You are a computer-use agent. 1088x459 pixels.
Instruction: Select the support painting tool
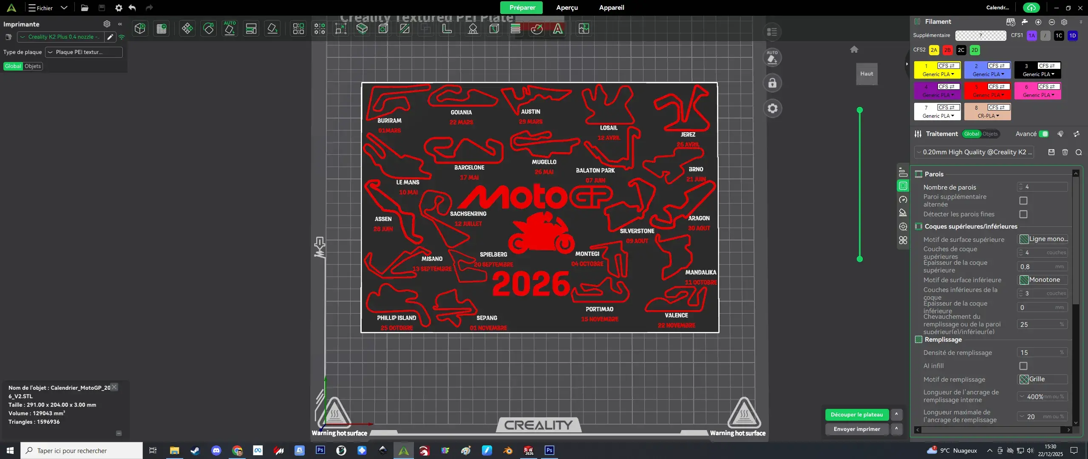click(473, 28)
